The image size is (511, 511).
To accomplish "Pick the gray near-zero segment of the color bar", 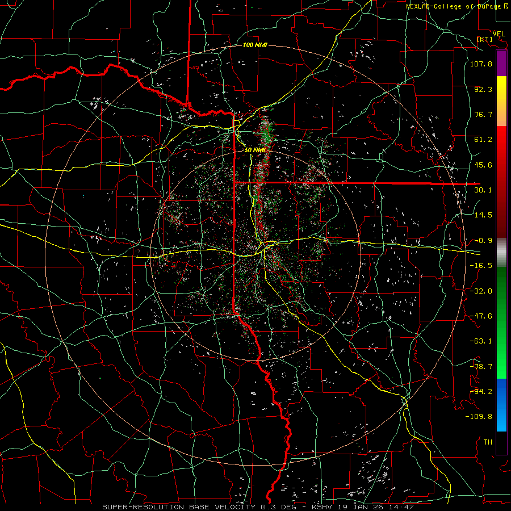I will 501,252.
